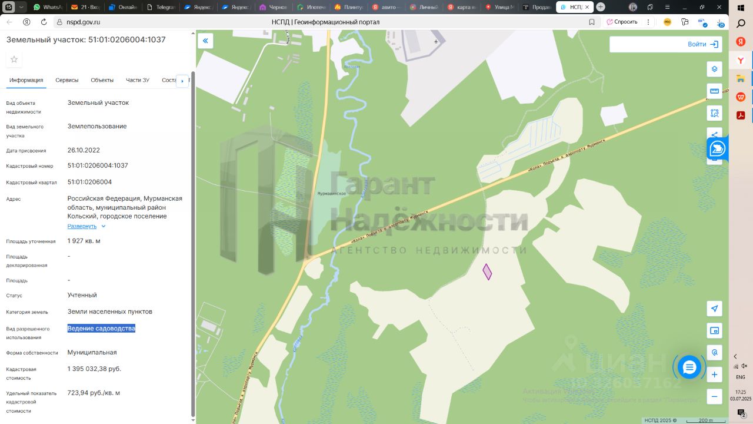The image size is (753, 424).
Task: Open the overview mini-map button
Action: [714, 330]
